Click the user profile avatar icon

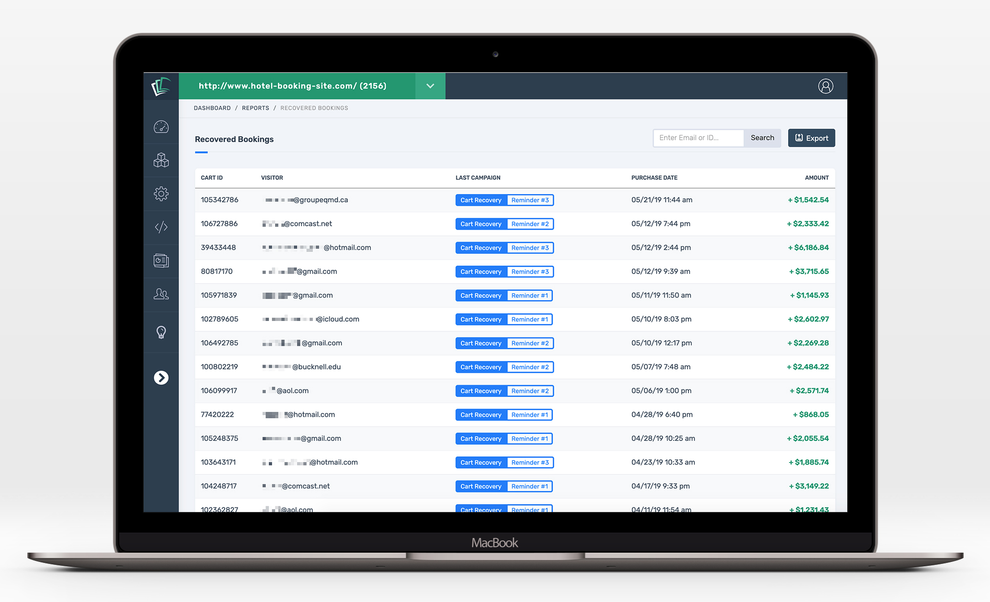(825, 86)
